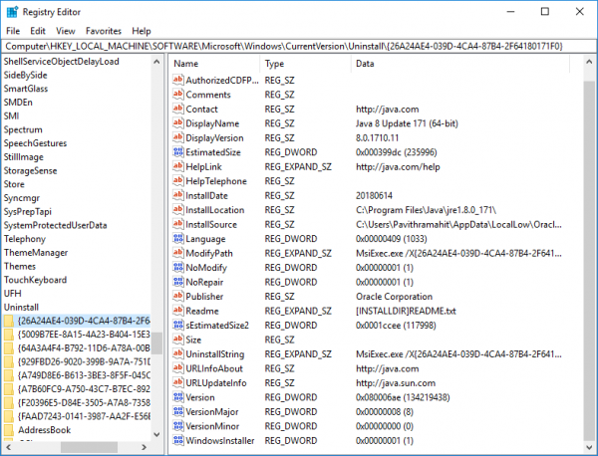The image size is (598, 456).
Task: Select the VersionMinor value name
Action: point(212,426)
